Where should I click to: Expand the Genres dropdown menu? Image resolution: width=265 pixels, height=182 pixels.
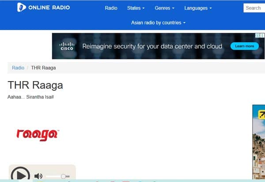164,8
